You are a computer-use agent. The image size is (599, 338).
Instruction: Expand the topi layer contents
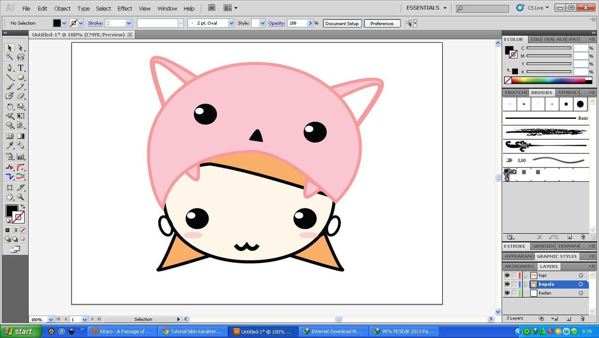(x=526, y=275)
